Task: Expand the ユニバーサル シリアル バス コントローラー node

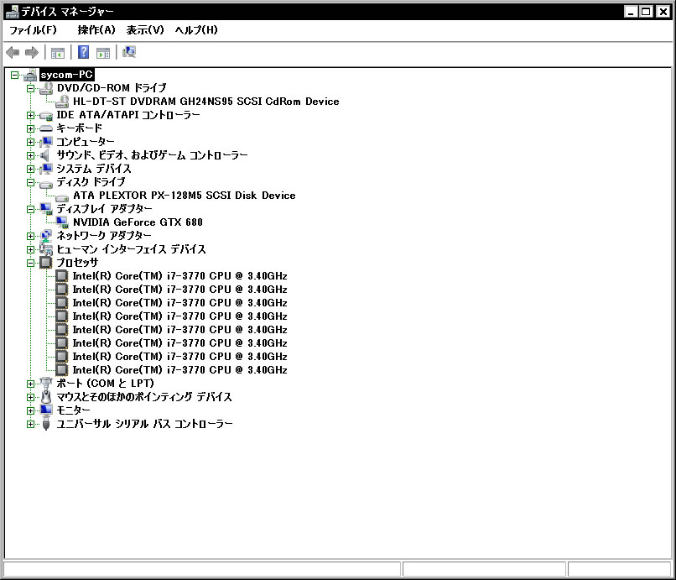Action: 31,424
